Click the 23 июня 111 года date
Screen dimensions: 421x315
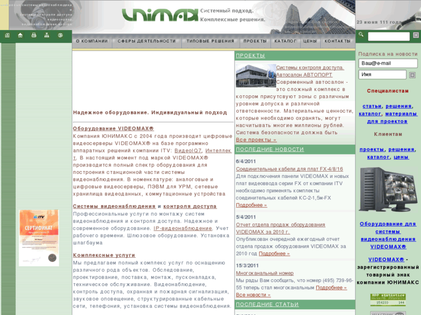pos(379,22)
